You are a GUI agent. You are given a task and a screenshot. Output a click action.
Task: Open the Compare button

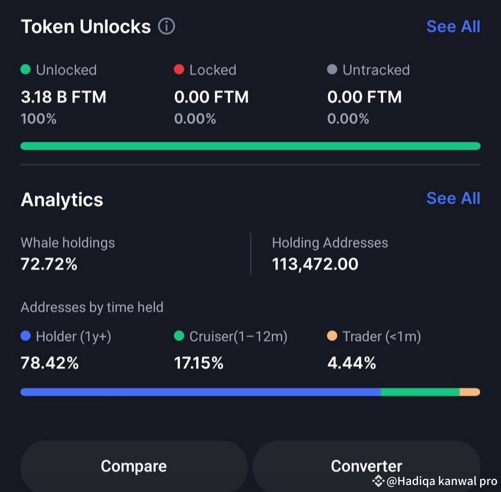134,466
